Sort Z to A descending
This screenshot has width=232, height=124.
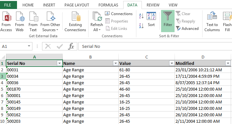tap(141, 26)
